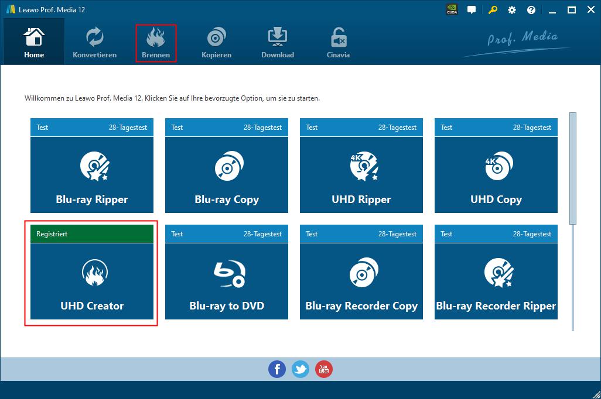
Task: Go to the Download tab
Action: click(278, 43)
